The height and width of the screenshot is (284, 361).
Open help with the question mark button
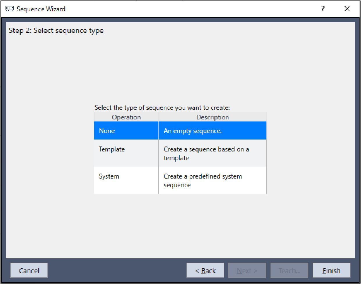[323, 9]
